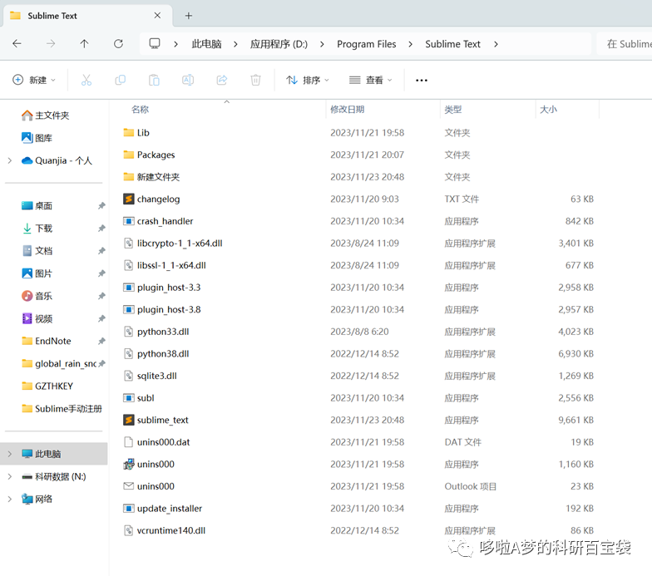This screenshot has height=576, width=652.
Task: Open the 新建 dropdown menu
Action: (34, 80)
